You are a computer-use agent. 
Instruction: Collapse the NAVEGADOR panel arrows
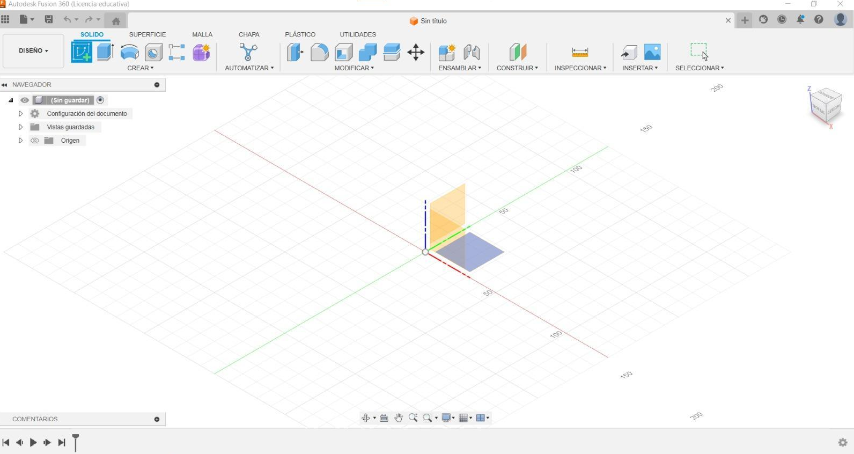[4, 85]
